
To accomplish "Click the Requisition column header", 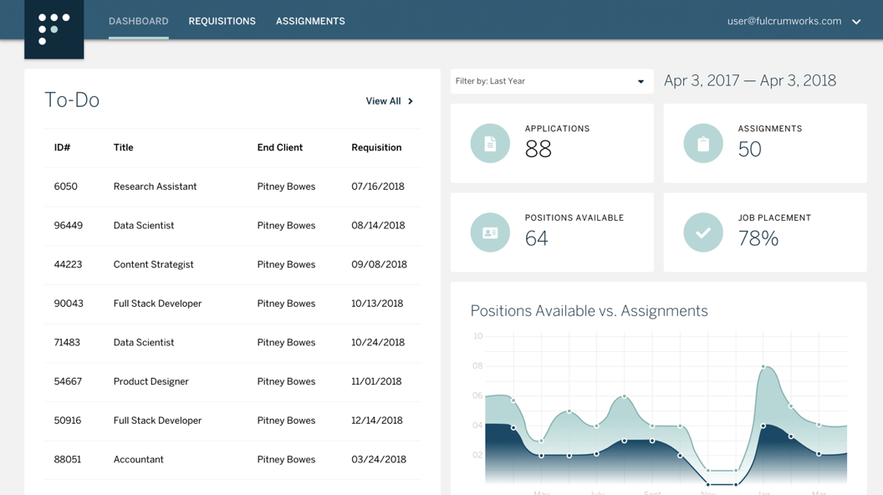I will pyautogui.click(x=376, y=148).
